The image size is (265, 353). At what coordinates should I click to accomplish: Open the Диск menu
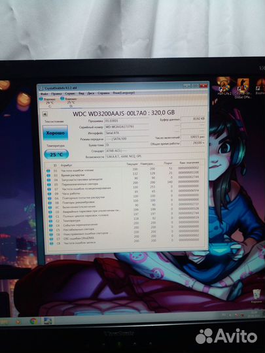point(90,93)
